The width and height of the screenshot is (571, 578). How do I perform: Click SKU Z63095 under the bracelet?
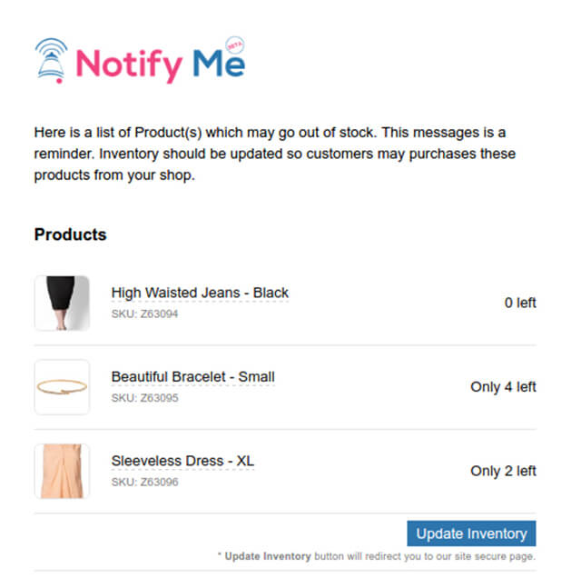pos(144,398)
